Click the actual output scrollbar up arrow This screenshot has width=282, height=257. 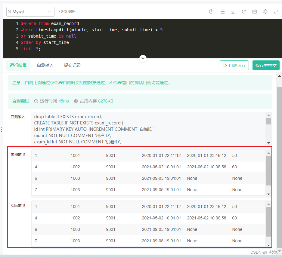[x=268, y=204]
